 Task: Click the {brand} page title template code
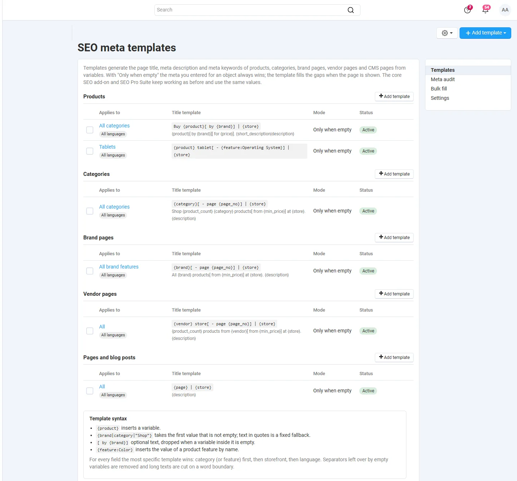coord(216,267)
